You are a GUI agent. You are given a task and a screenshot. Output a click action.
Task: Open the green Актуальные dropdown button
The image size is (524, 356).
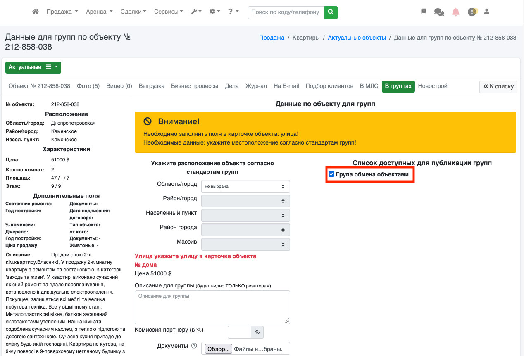[33, 67]
